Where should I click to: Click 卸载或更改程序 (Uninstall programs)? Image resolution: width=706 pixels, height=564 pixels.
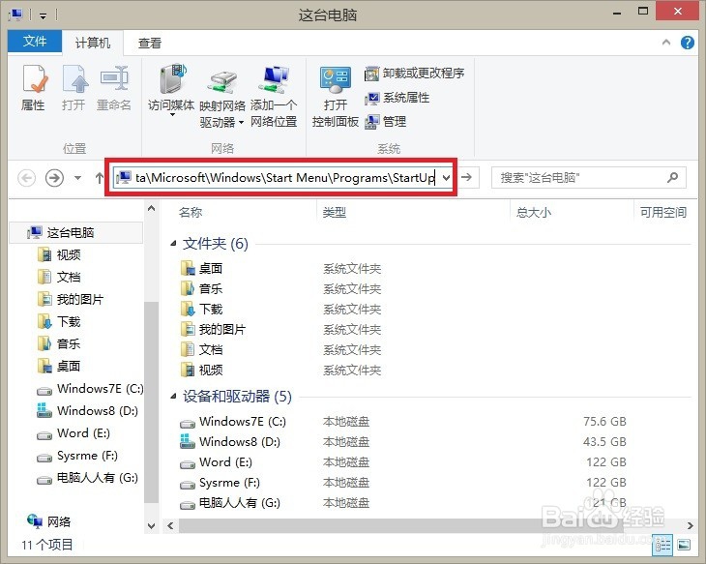[414, 73]
